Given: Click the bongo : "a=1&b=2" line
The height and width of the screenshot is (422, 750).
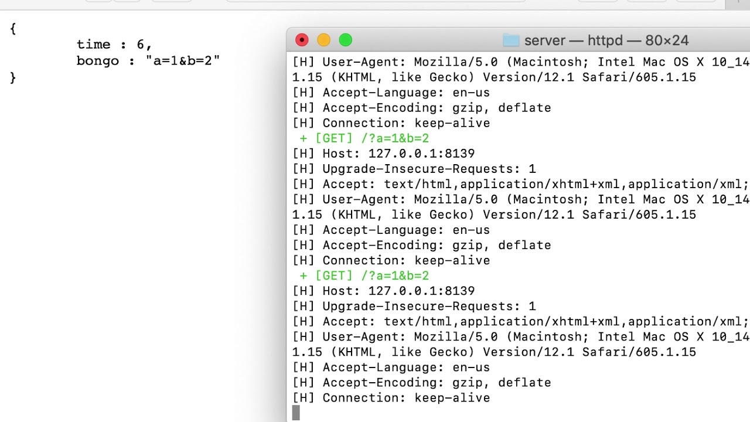Looking at the screenshot, I should [x=148, y=61].
